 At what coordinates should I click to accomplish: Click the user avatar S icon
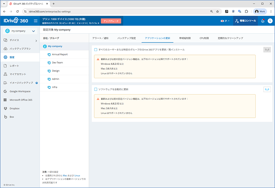pos(270,21)
